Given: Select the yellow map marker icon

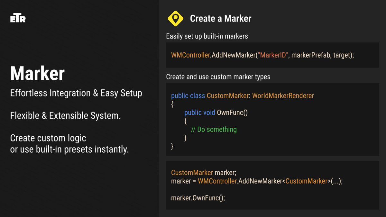Looking at the screenshot, I should [x=175, y=18].
